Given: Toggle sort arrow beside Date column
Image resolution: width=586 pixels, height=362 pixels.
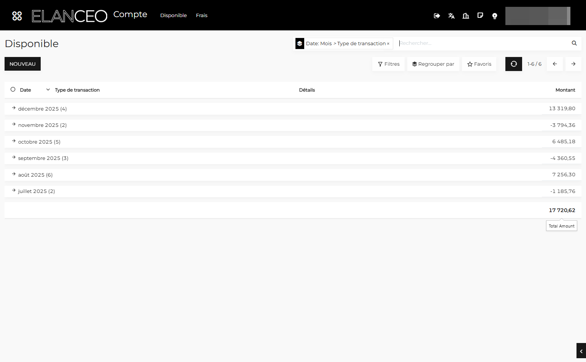Looking at the screenshot, I should (48, 90).
